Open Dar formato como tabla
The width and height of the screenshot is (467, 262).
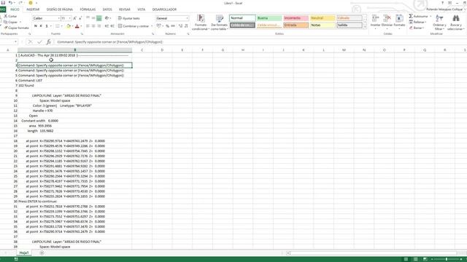(219, 23)
